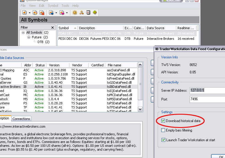Click the orange wave toolbar icon

[81, 13]
